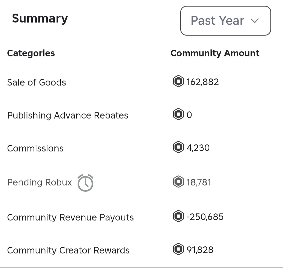Click the Robux icon beside 91,828
Image resolution: width=283 pixels, height=272 pixels.
[178, 249]
